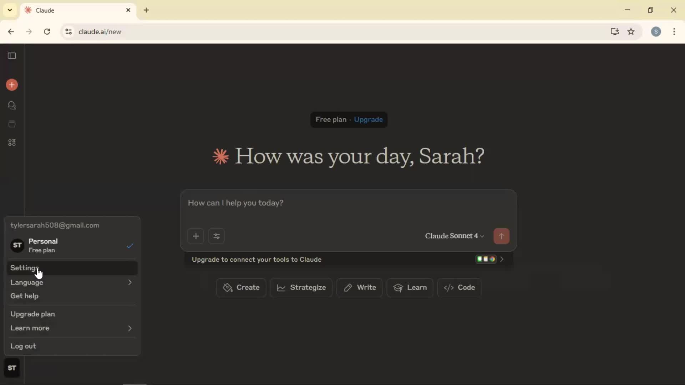Click the Code suggestion button
The width and height of the screenshot is (685, 385).
pos(459,288)
